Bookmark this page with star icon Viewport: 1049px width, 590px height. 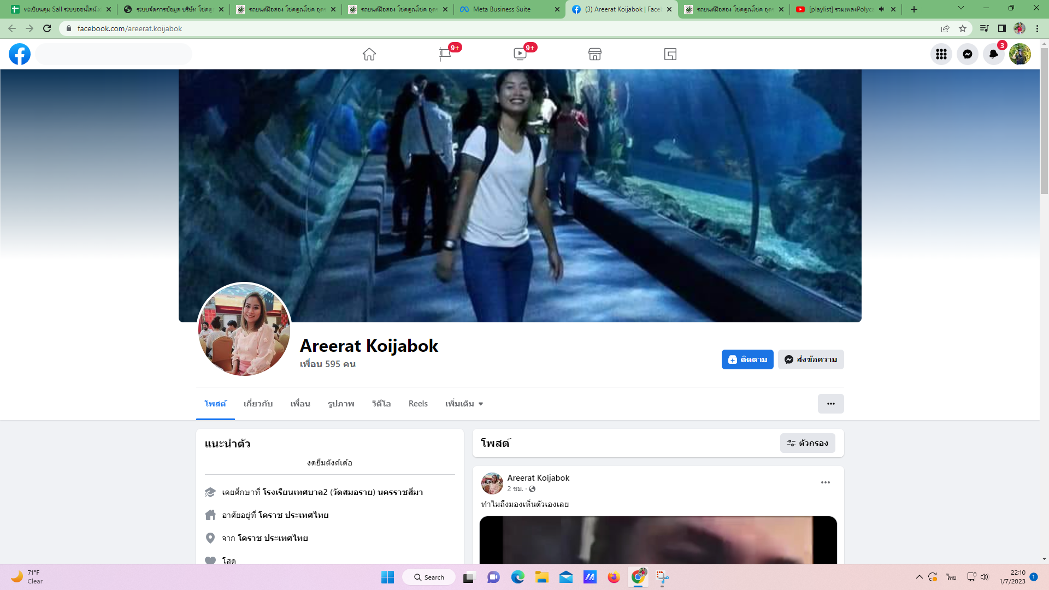963,28
